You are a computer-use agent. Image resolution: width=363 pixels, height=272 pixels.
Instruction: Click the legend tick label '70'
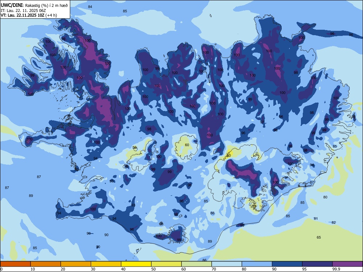214,269
